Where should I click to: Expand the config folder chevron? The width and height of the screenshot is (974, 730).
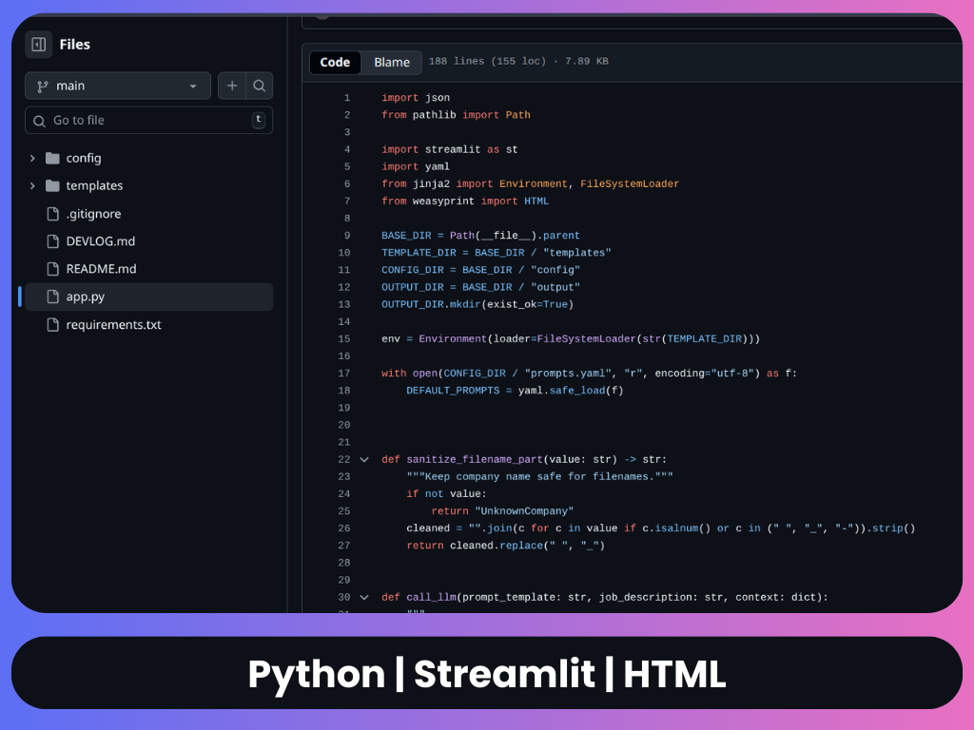point(32,159)
